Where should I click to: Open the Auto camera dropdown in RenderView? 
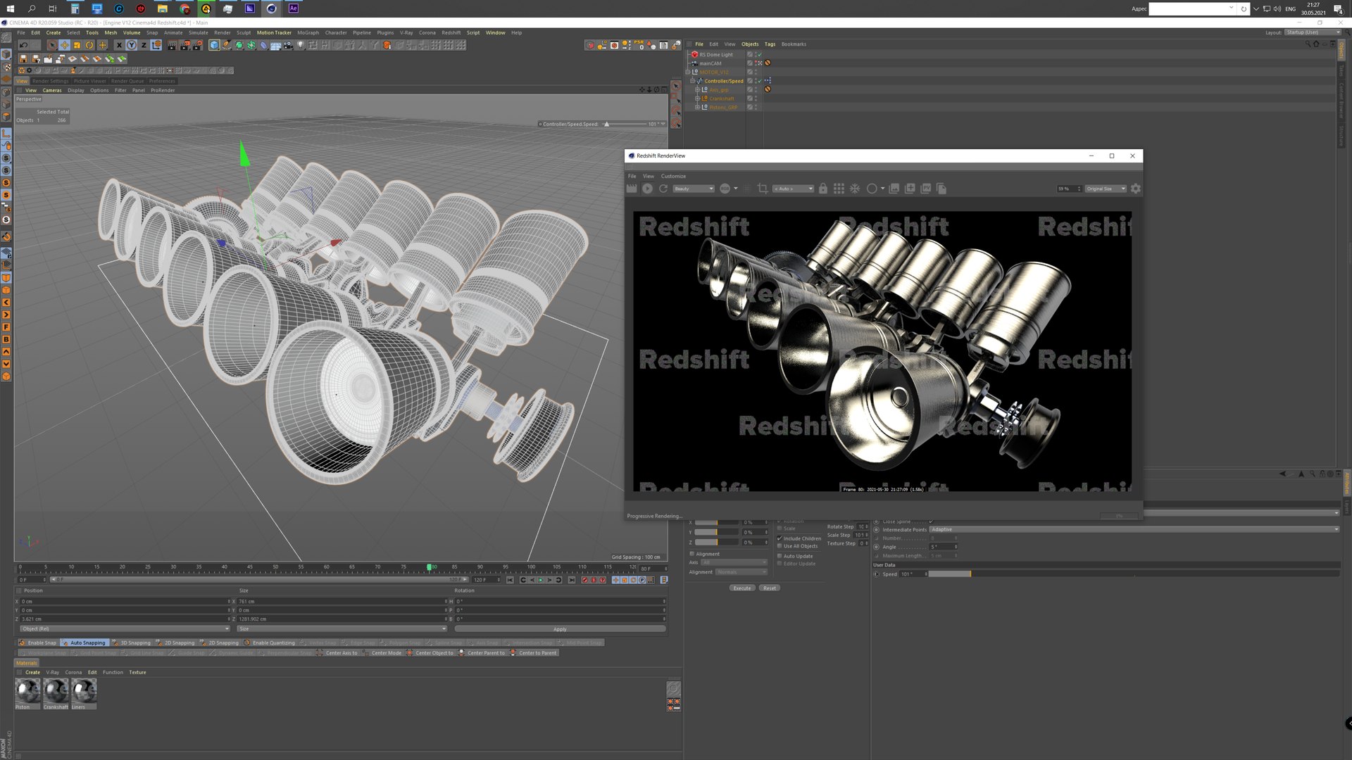pos(793,189)
